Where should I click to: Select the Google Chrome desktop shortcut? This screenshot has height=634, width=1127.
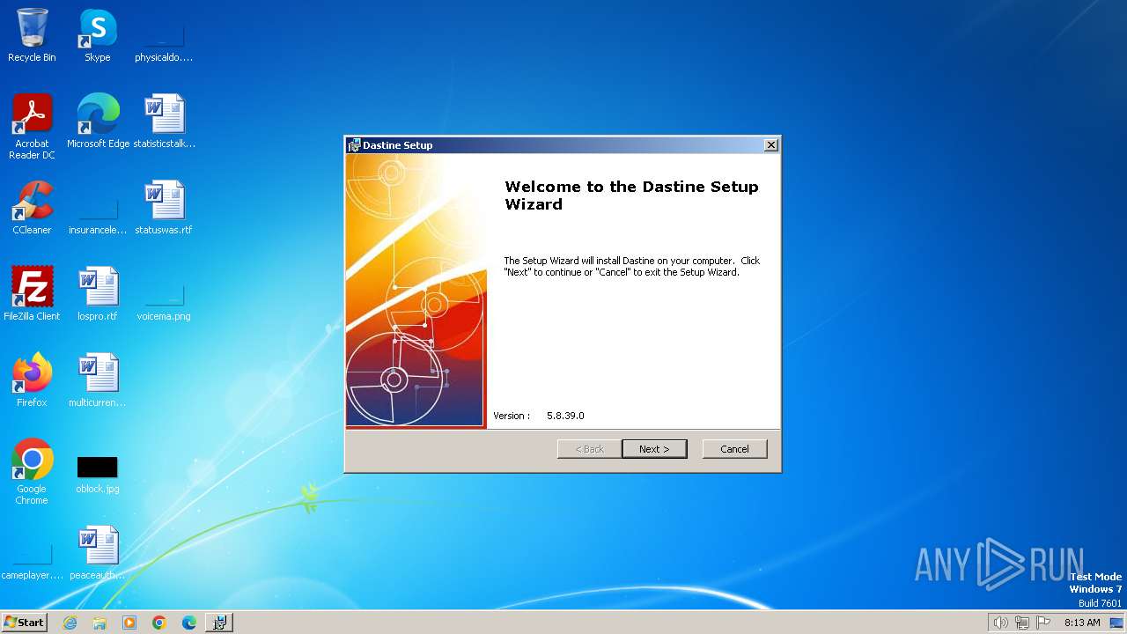click(x=32, y=472)
